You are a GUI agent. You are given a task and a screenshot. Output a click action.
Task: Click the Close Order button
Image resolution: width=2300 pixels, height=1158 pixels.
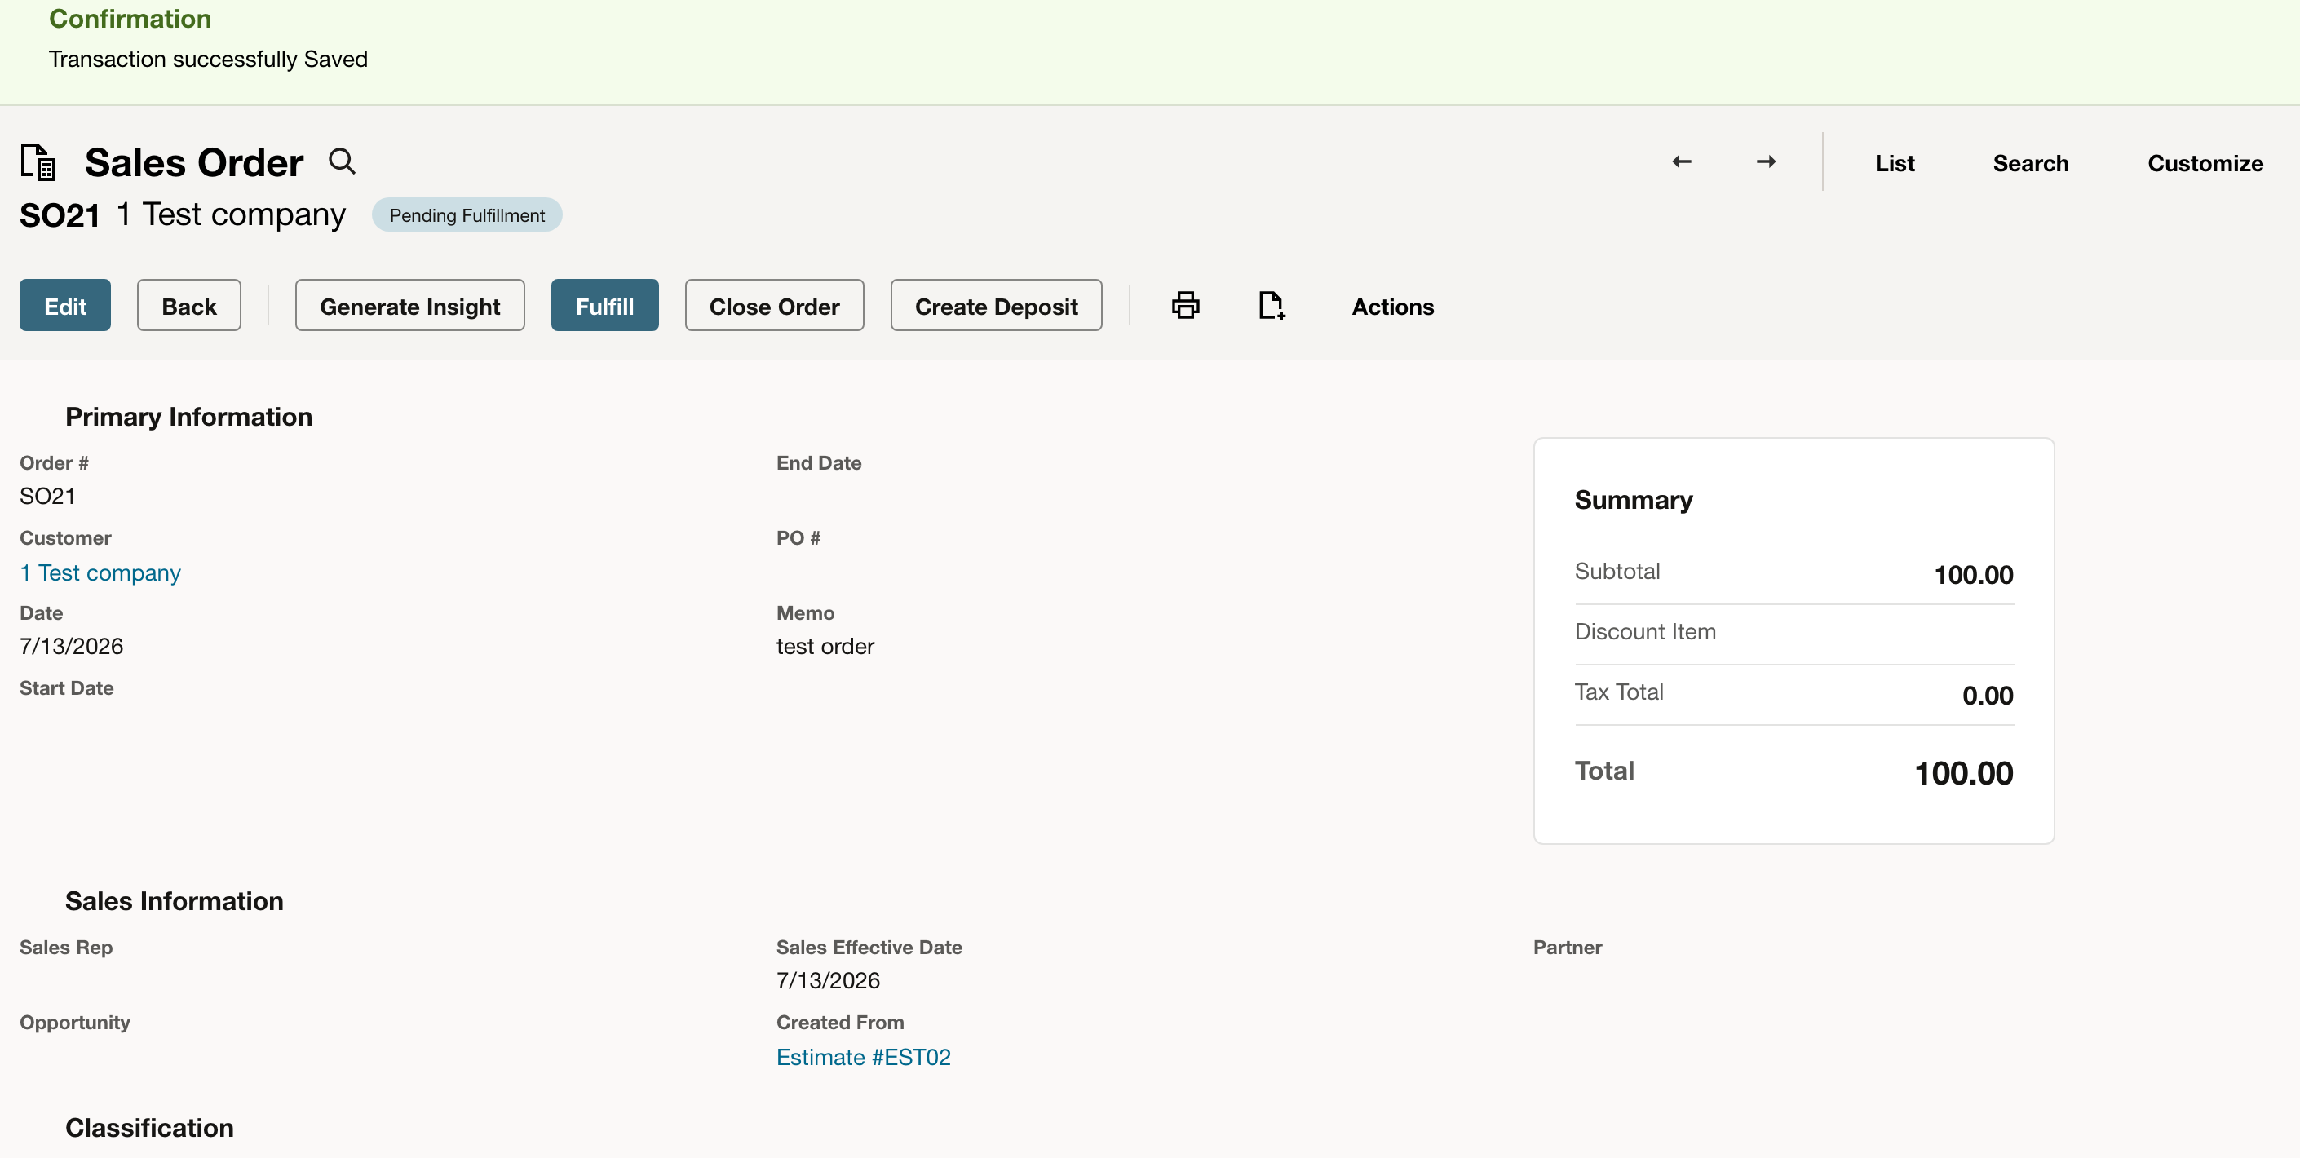pyautogui.click(x=774, y=305)
